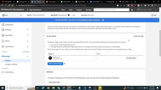Switch to the Getting Started browser tab
Viewport: 161px width, 90px height.
click(x=67, y=2)
